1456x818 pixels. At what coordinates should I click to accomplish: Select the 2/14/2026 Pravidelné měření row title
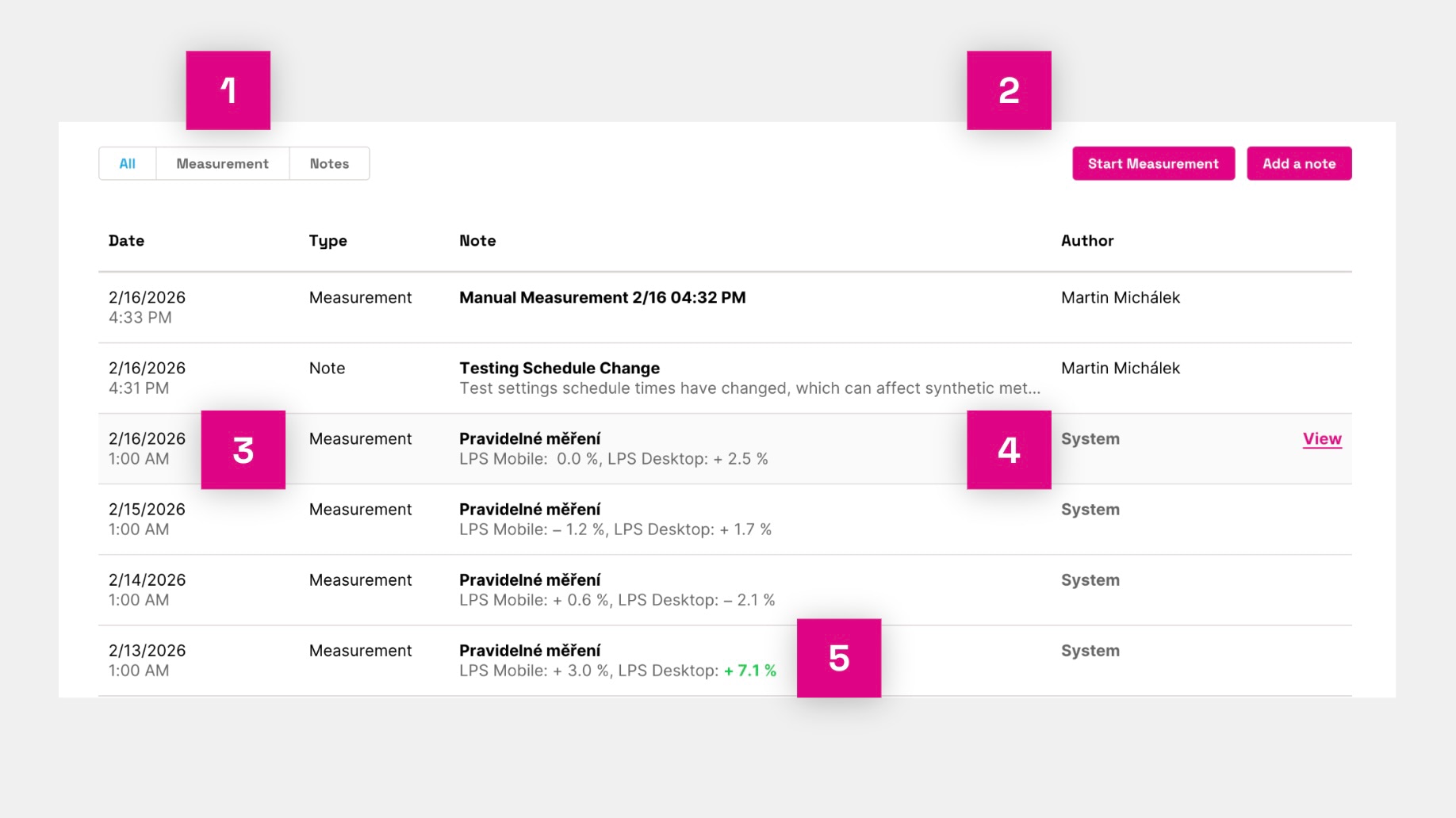(x=530, y=580)
